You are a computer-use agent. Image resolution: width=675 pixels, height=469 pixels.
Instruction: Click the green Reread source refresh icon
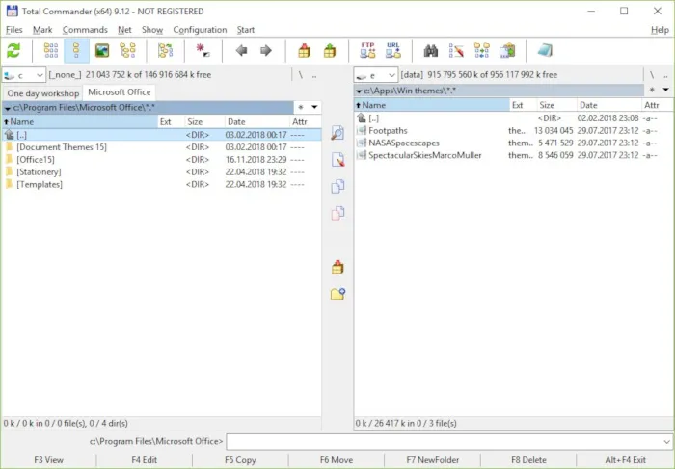click(13, 51)
